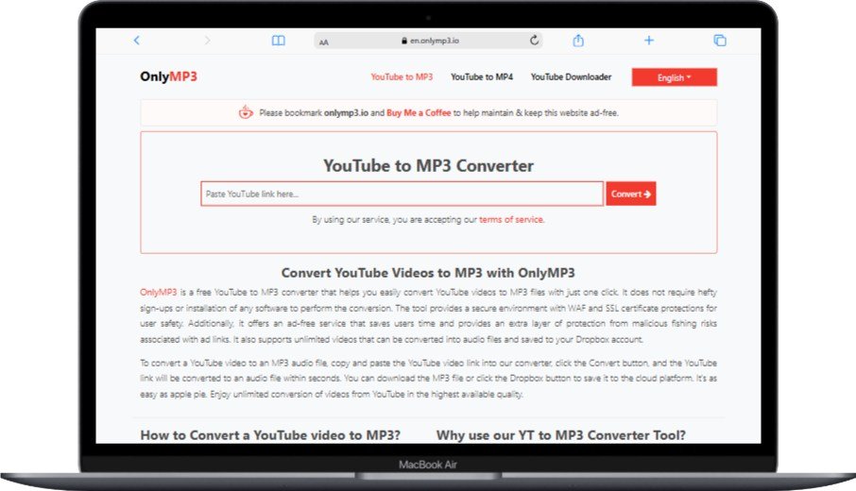Viewport: 856px width, 491px height.
Task: Focus the Paste YouTube link field
Action: [x=402, y=194]
